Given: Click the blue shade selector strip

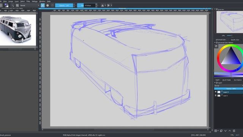Looking at the screenshot, I should click(x=229, y=76).
